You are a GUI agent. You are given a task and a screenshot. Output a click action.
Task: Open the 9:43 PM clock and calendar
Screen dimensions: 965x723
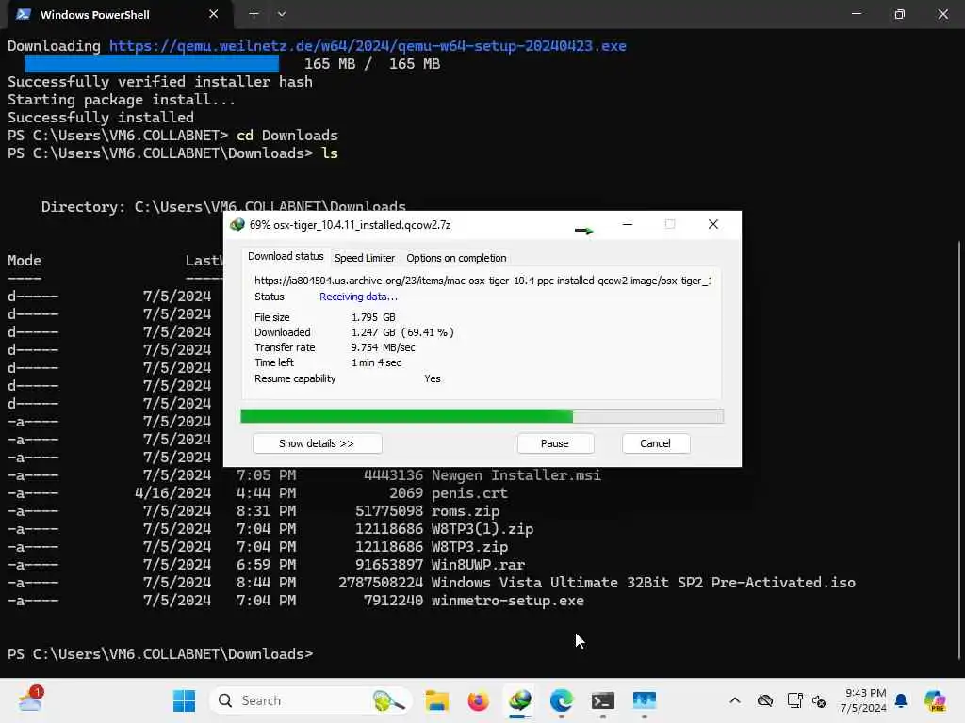pyautogui.click(x=865, y=700)
